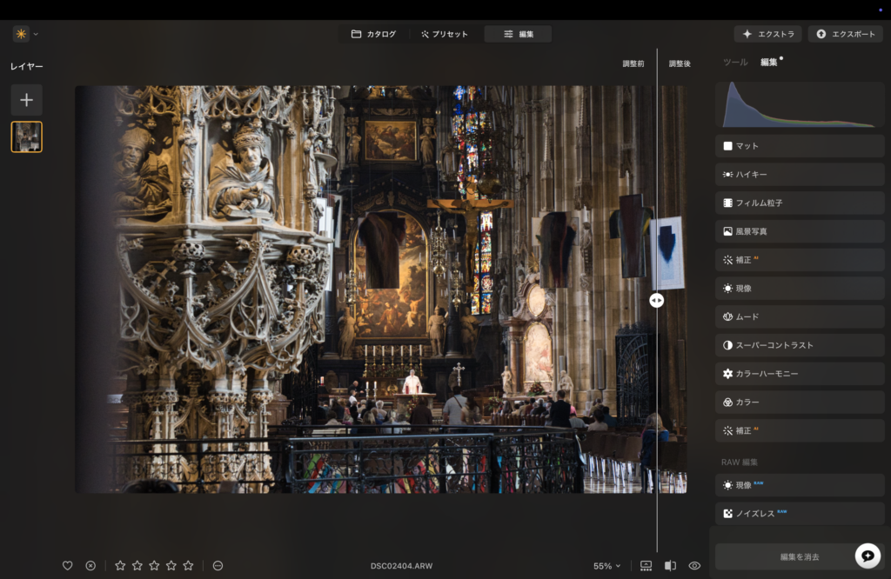The height and width of the screenshot is (579, 891).
Task: Click the cathedral photo in the canvas
Action: pos(381,289)
